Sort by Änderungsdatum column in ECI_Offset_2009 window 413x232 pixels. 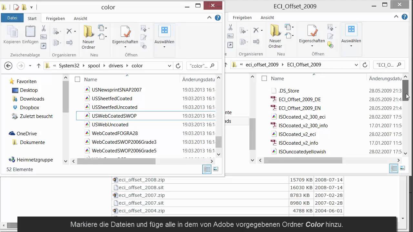(385, 78)
